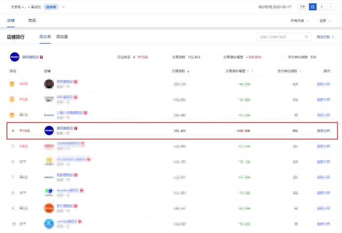The height and width of the screenshot is (233, 342).
Task: Open 趋势分析 for 潮邦旗舰店
Action: coord(323,131)
